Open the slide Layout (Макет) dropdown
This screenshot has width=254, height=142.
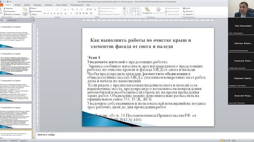(33, 8)
